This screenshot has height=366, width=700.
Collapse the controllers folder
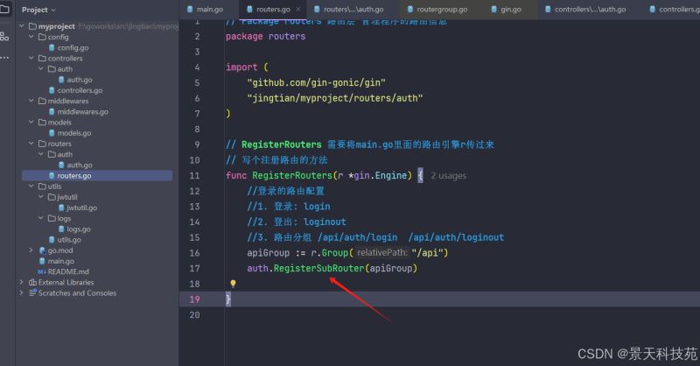coord(31,58)
